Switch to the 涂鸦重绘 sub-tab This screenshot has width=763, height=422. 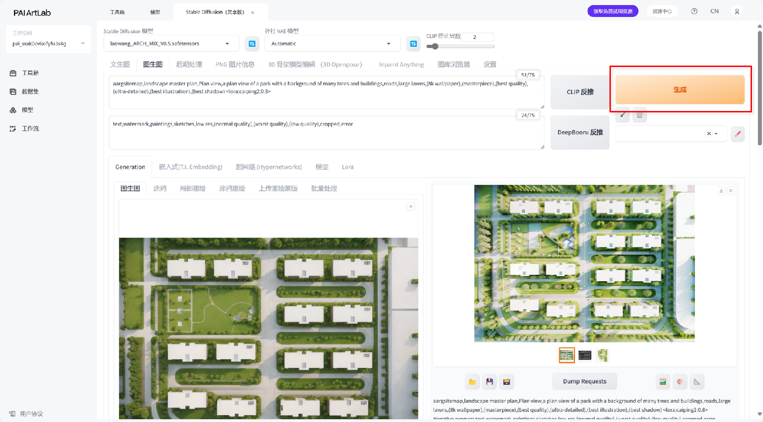pyautogui.click(x=232, y=189)
